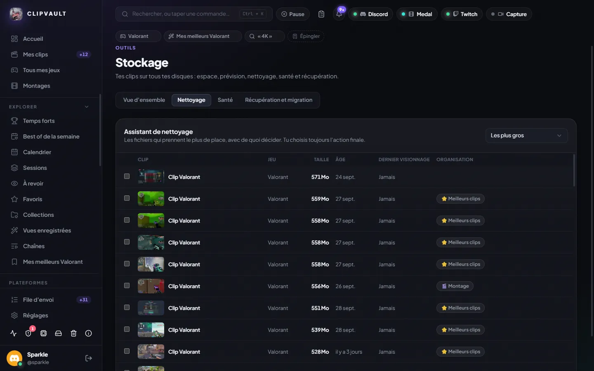Focus the search or command field

(194, 14)
